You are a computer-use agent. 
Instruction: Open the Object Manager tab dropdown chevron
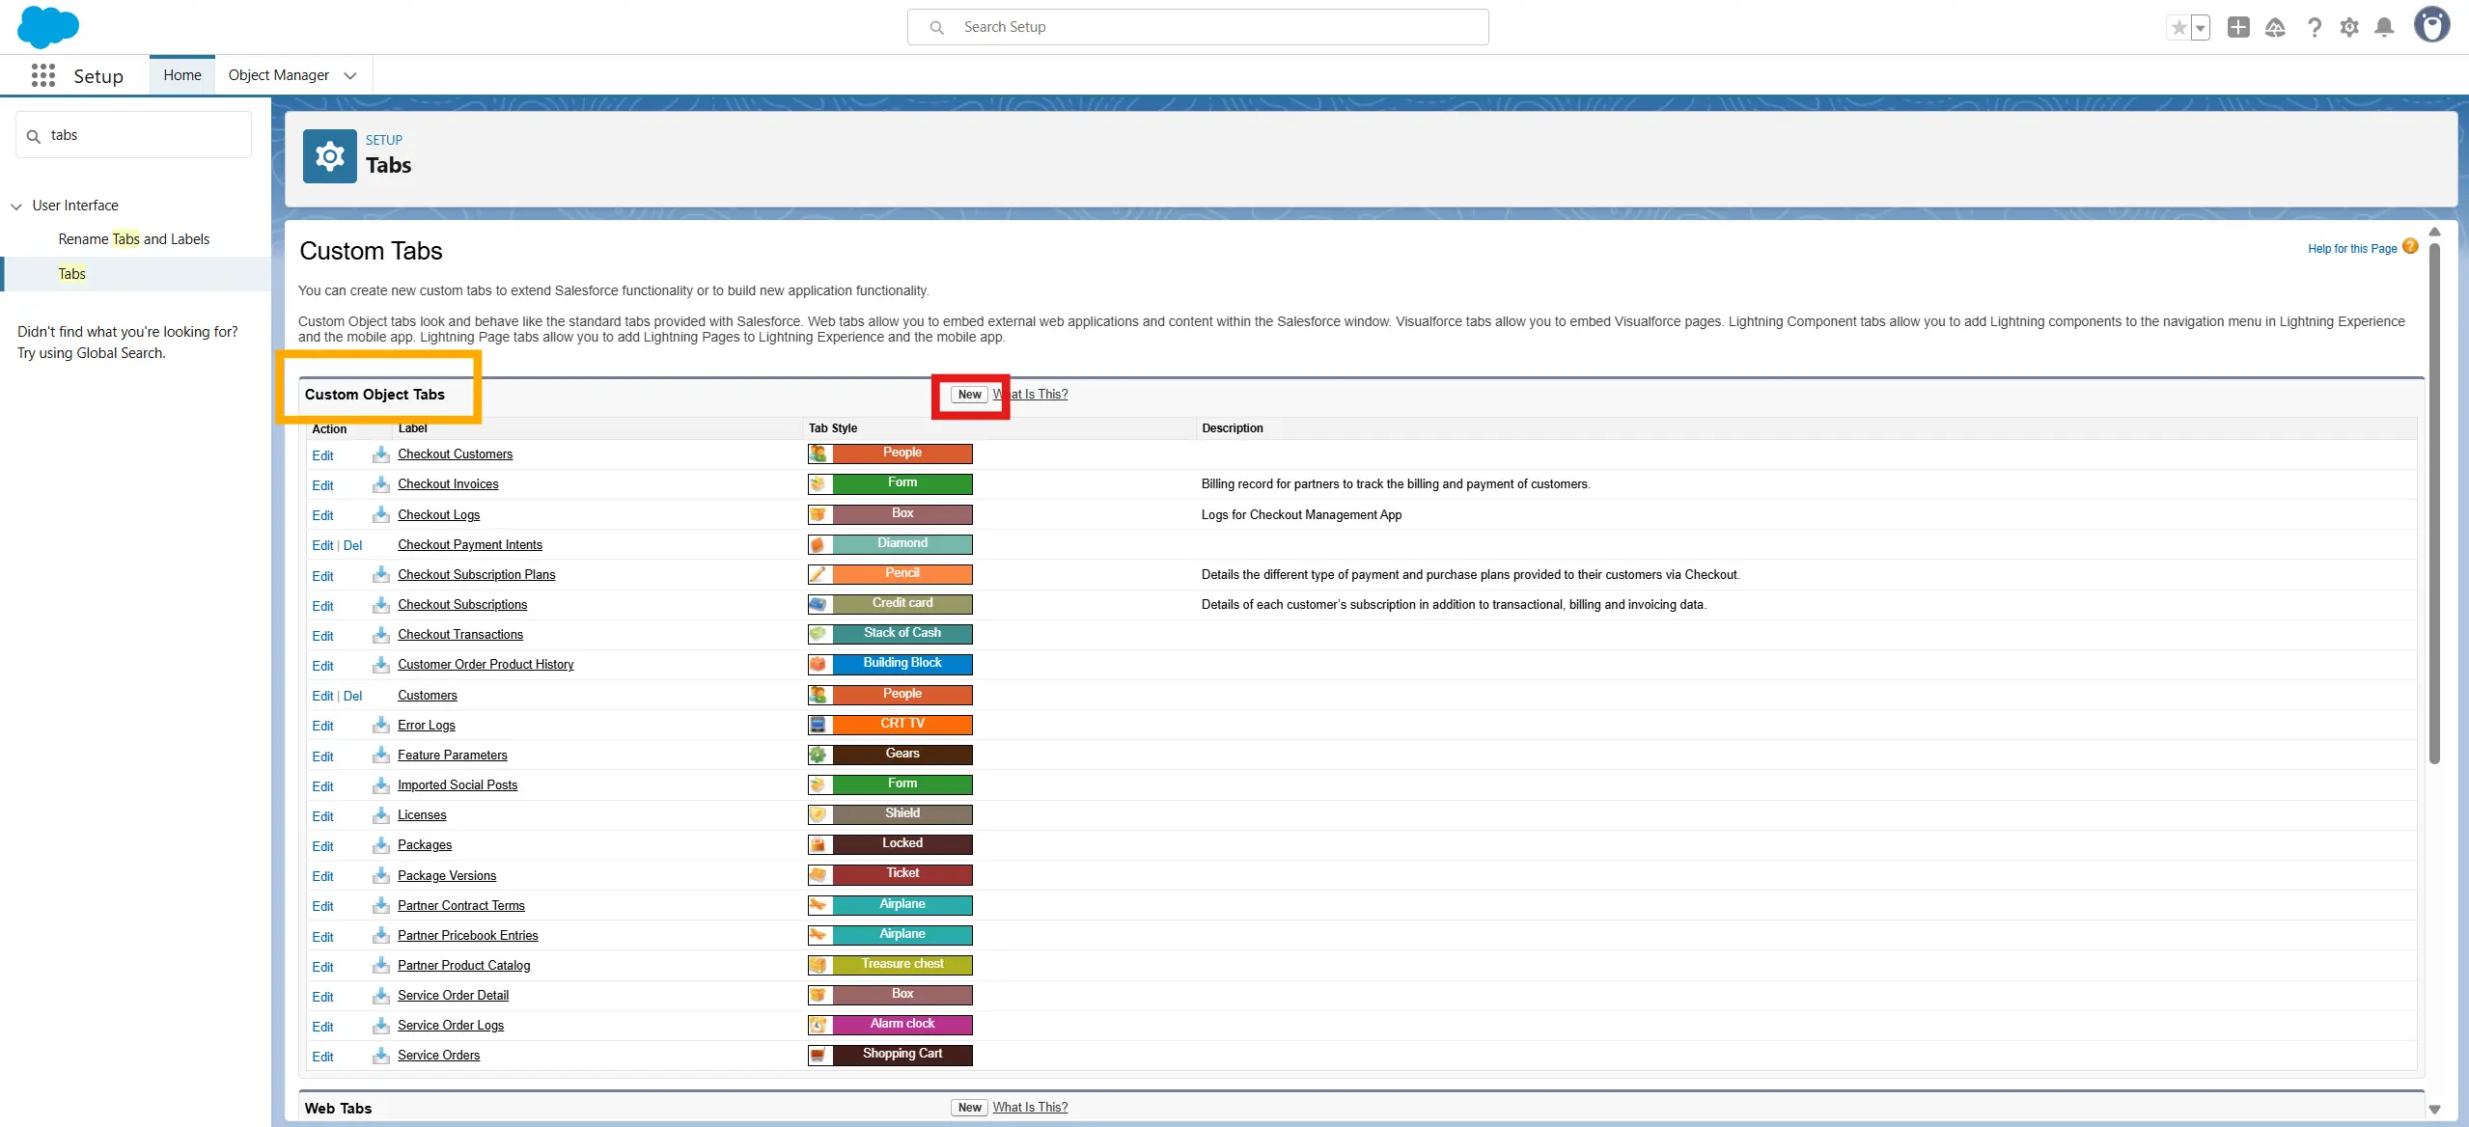coord(350,75)
